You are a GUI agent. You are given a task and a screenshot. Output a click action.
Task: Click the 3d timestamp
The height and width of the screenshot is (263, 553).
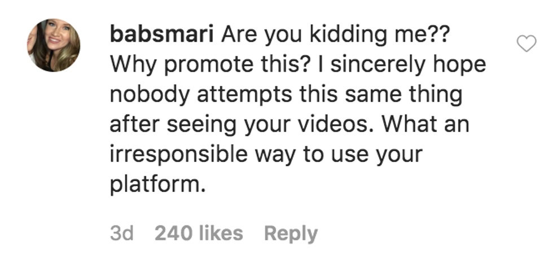[x=121, y=233]
